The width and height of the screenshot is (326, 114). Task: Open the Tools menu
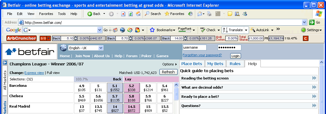(x=62, y=14)
